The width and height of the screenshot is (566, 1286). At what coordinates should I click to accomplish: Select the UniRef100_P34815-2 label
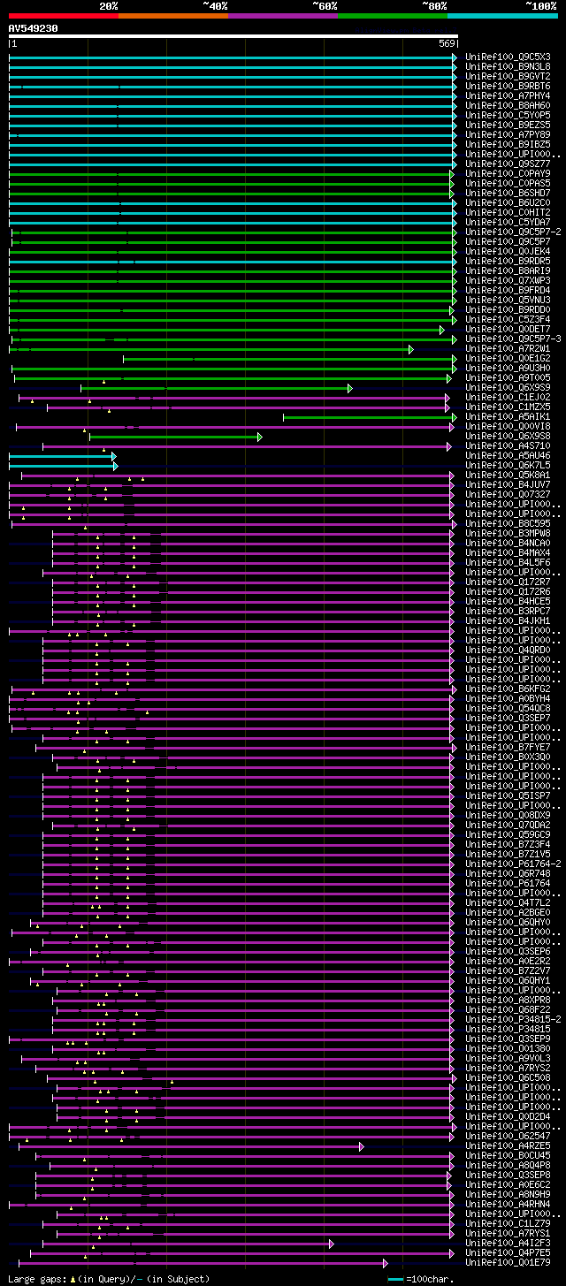(x=513, y=1019)
